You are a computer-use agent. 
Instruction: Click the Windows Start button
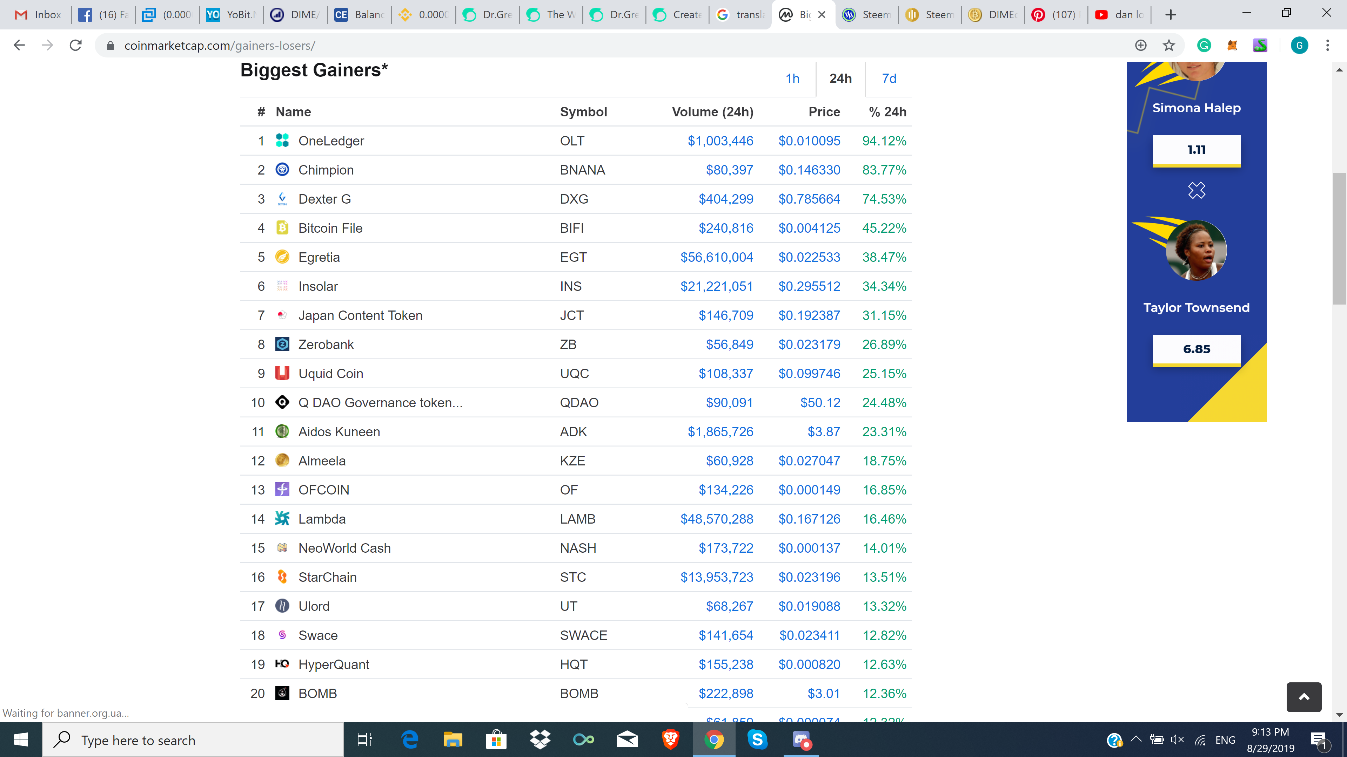(x=20, y=740)
